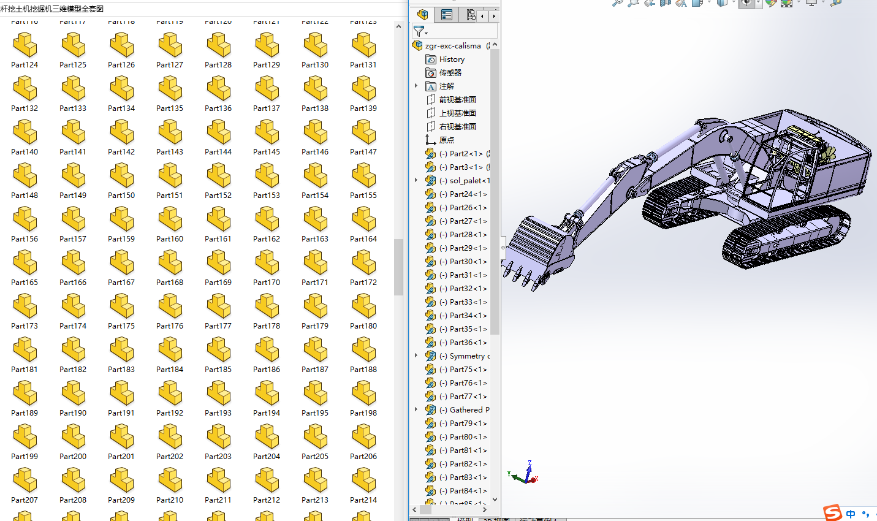
Task: Expand the Gathered Parts node
Action: tap(416, 410)
